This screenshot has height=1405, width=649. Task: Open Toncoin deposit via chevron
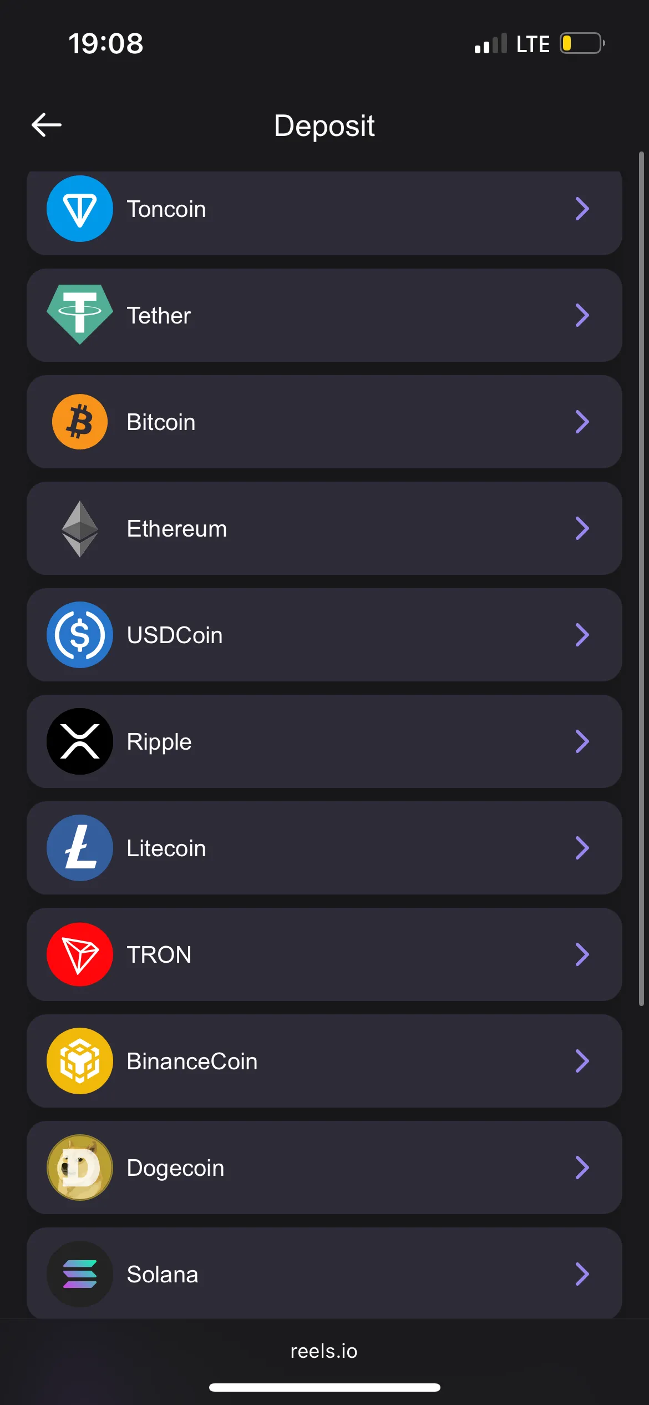coord(582,209)
